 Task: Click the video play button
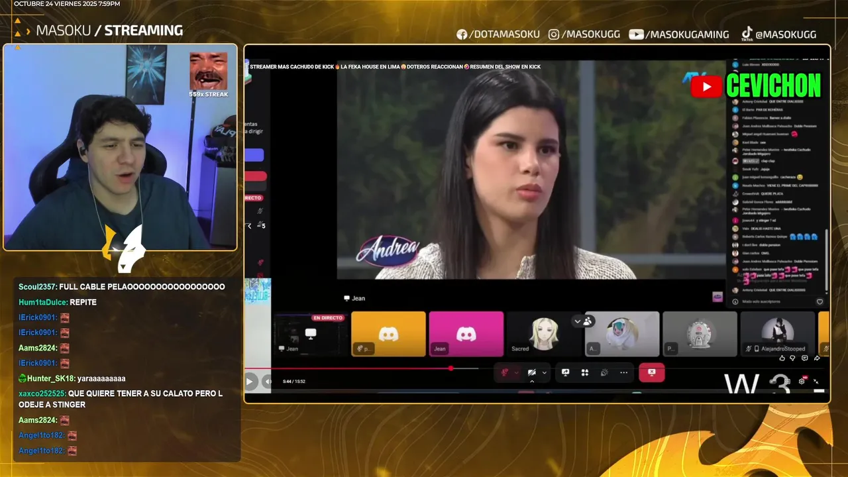(x=250, y=381)
